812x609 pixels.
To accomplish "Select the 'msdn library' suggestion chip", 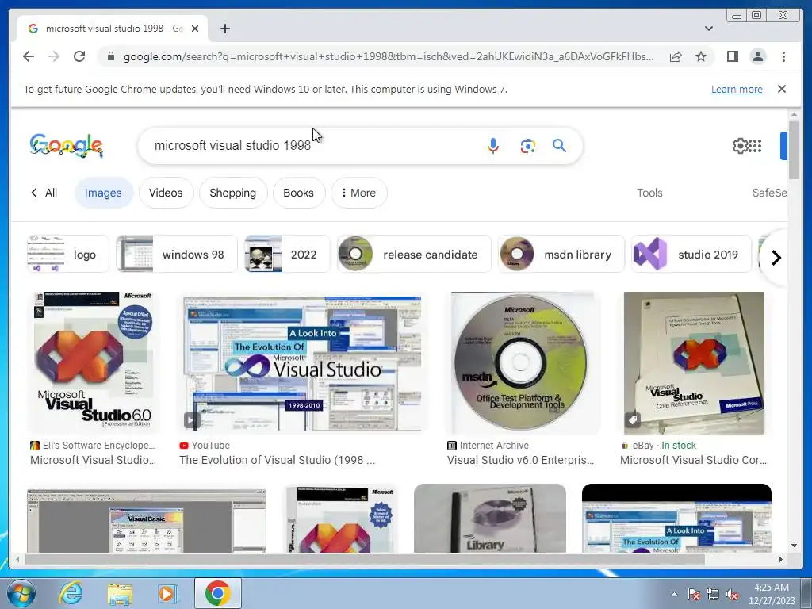I will (x=561, y=255).
